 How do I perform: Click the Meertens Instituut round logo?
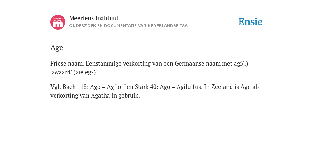[x=58, y=22]
